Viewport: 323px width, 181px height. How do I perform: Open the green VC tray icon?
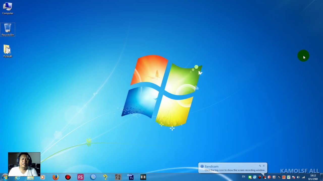(289, 177)
